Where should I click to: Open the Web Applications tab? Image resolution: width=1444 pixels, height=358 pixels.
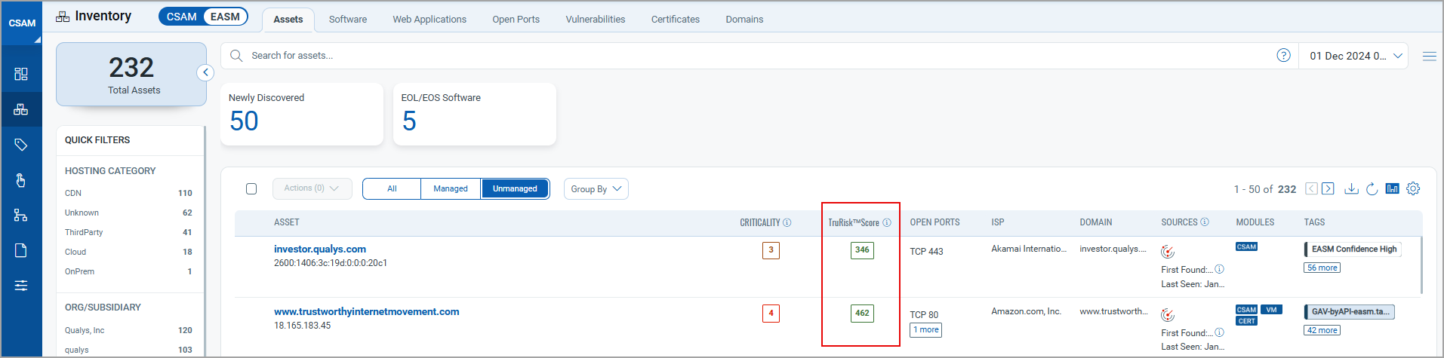pos(430,20)
